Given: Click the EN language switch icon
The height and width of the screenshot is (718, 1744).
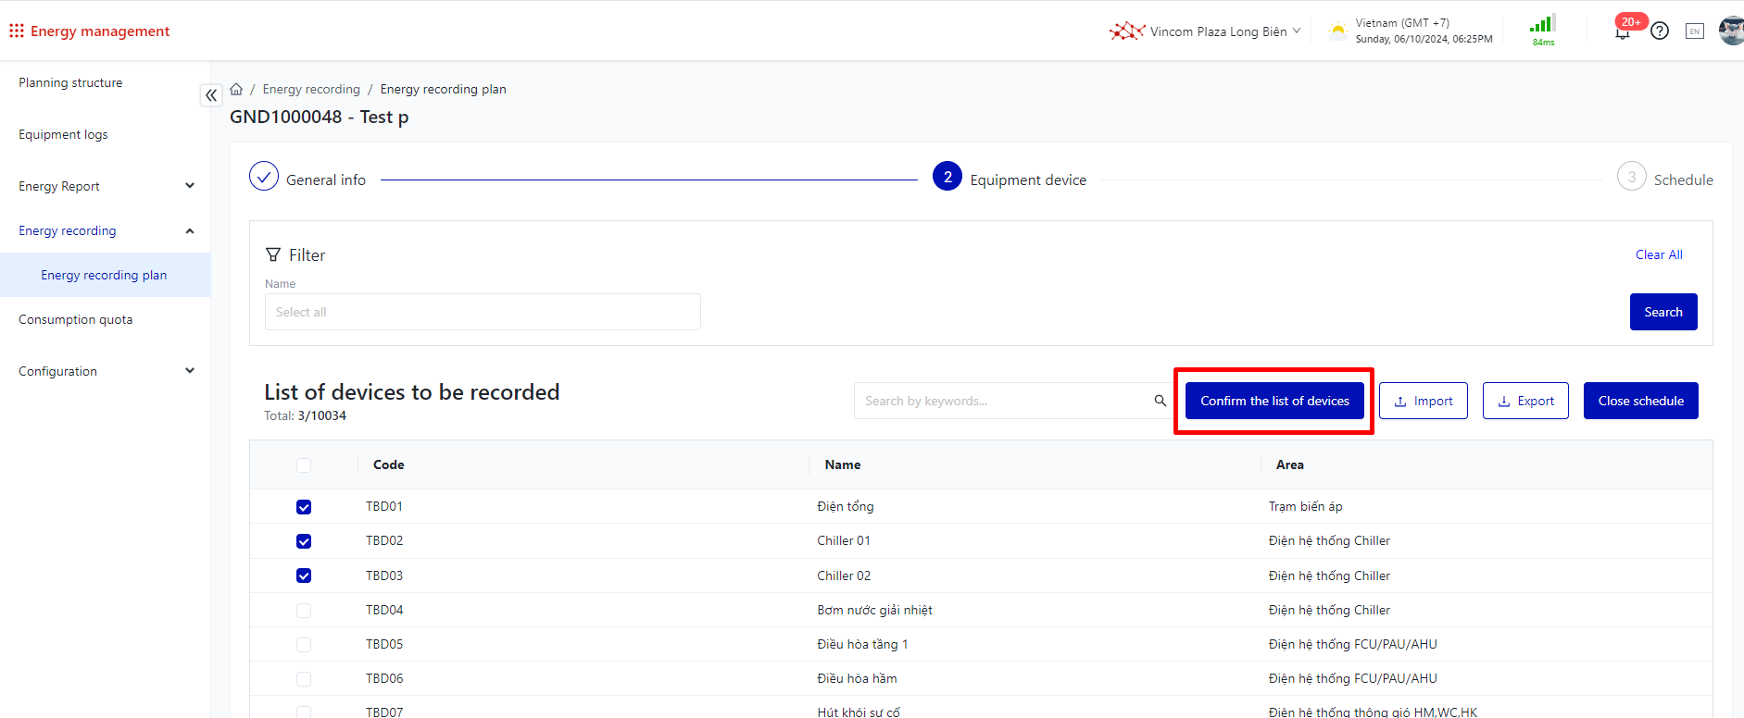Looking at the screenshot, I should [1694, 31].
